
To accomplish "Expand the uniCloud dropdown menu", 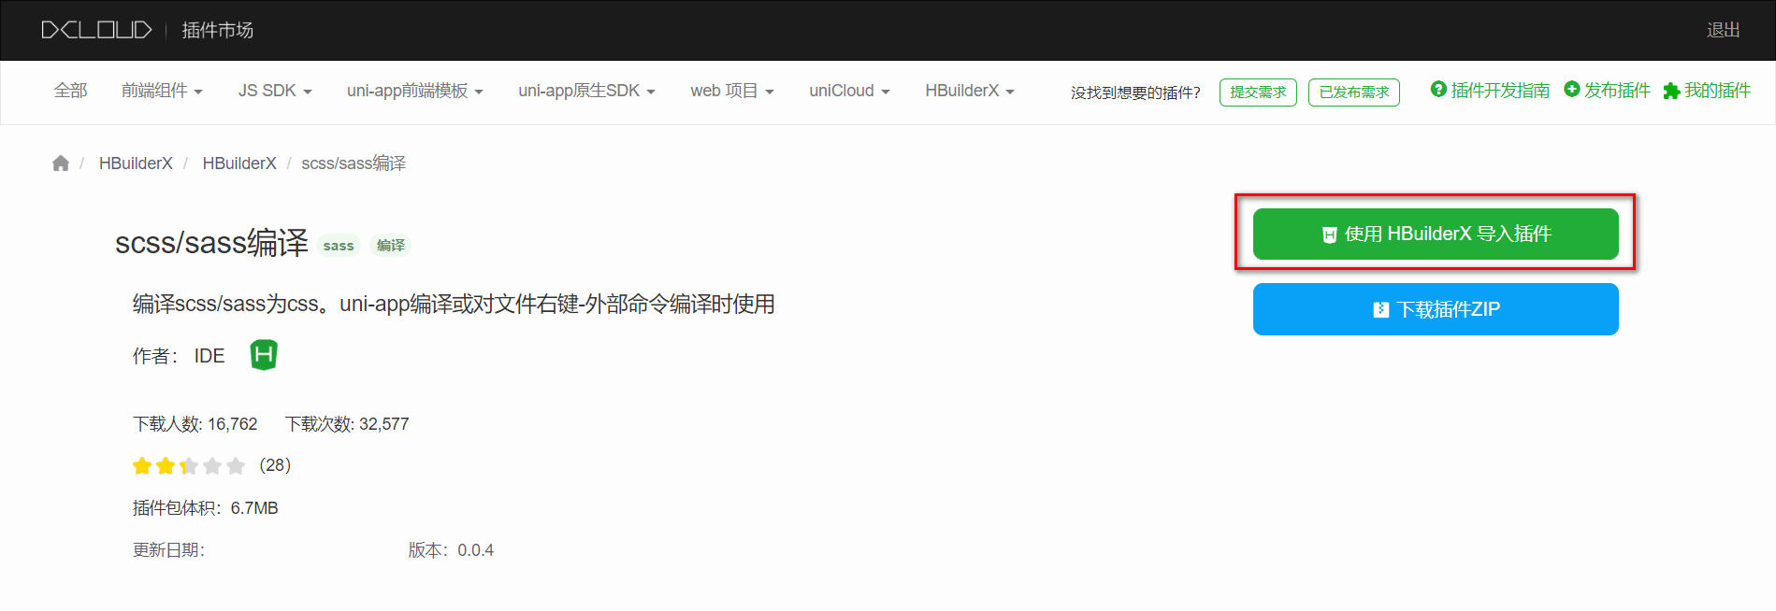I will (x=849, y=91).
